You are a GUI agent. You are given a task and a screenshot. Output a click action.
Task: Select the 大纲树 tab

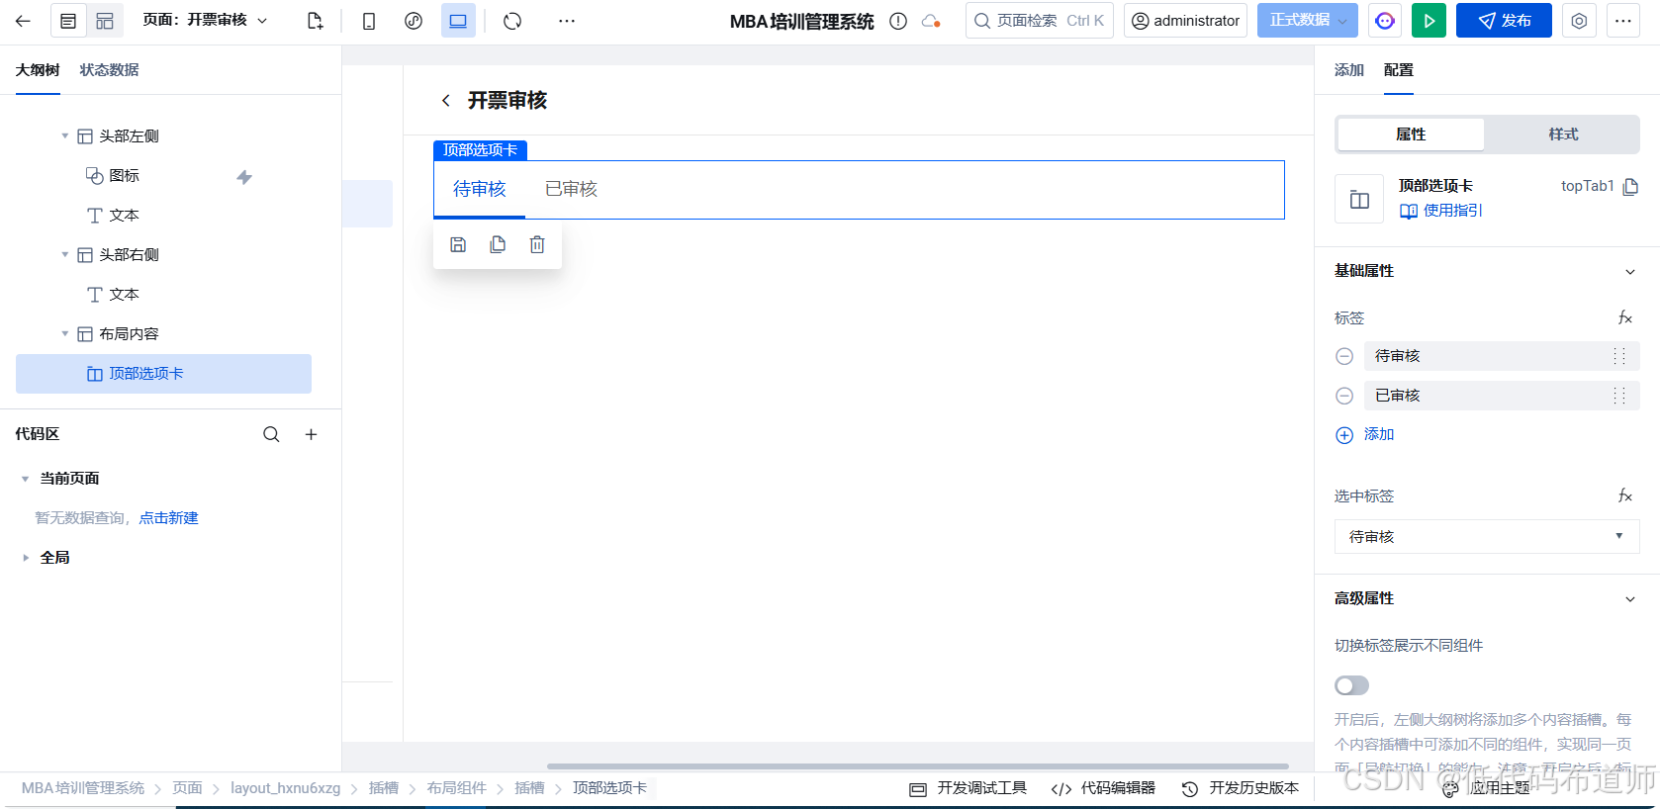[x=38, y=70]
